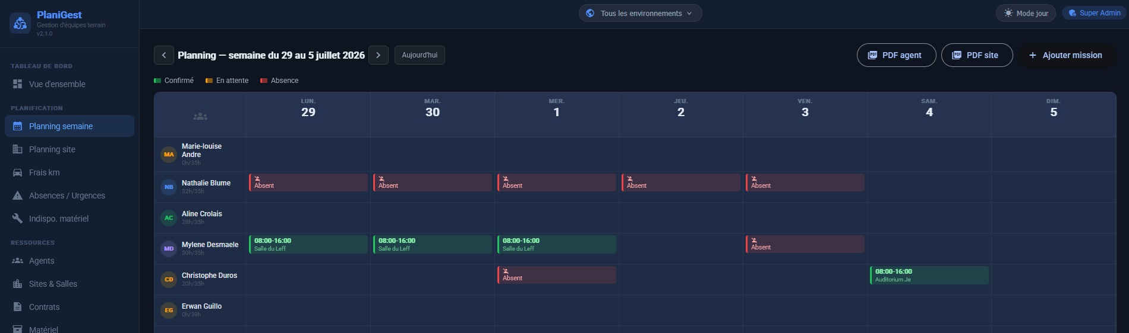Open Absences / Urgences warning icon
This screenshot has width=1129, height=333.
pos(18,196)
